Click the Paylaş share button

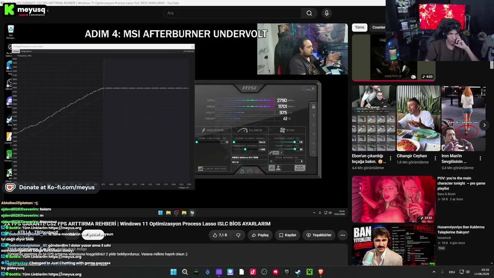260,235
